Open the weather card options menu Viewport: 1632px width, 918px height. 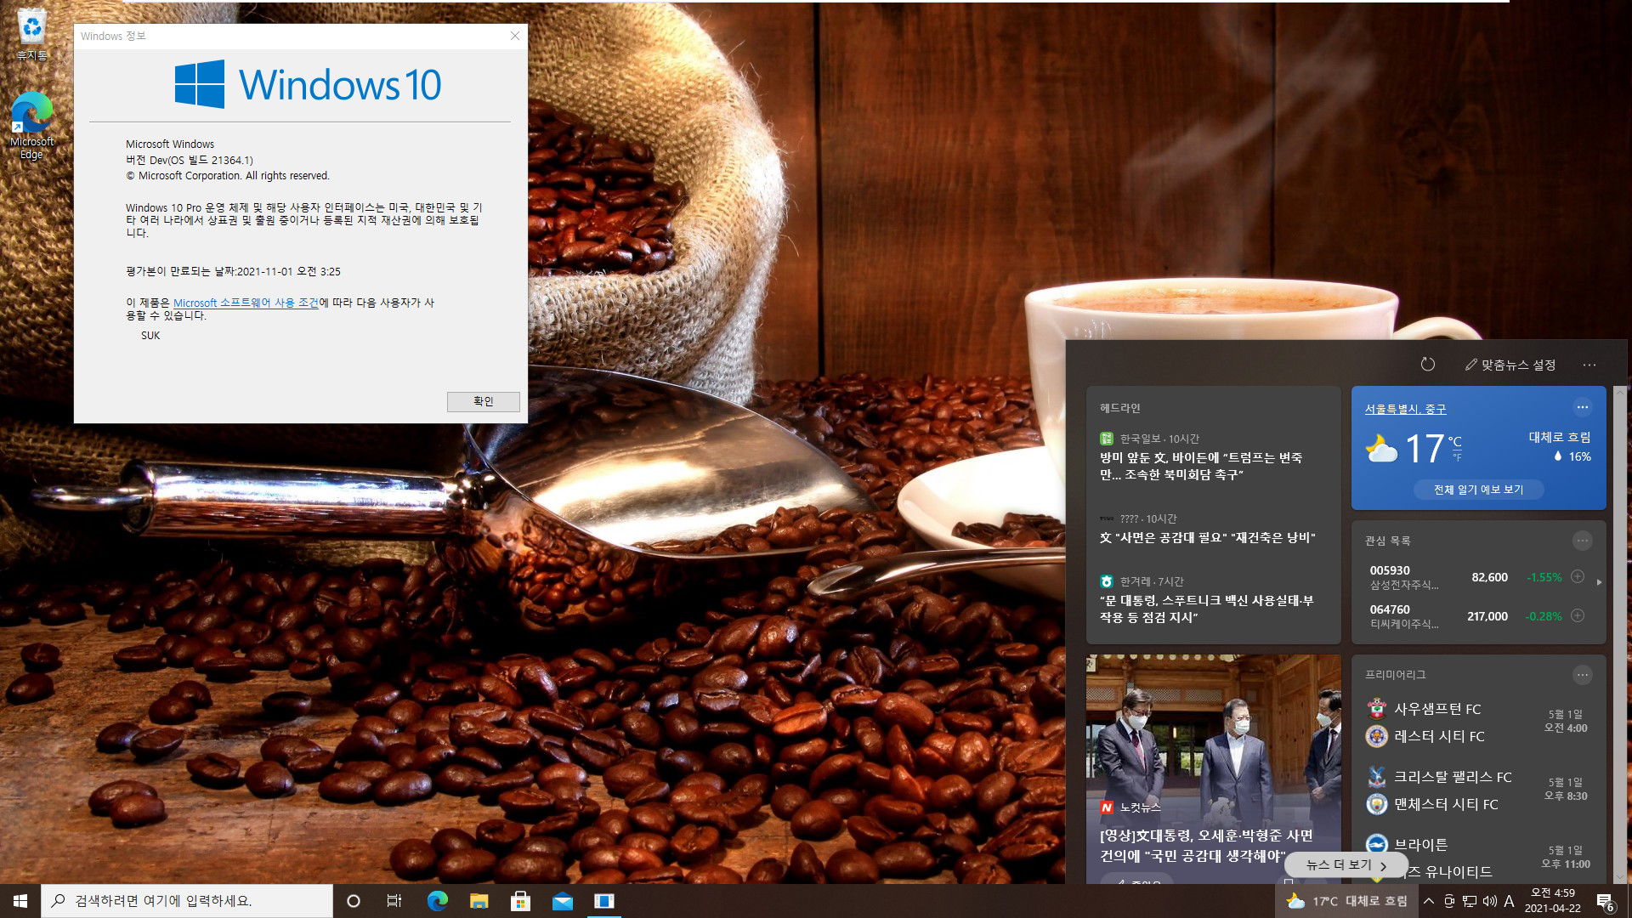tap(1582, 407)
